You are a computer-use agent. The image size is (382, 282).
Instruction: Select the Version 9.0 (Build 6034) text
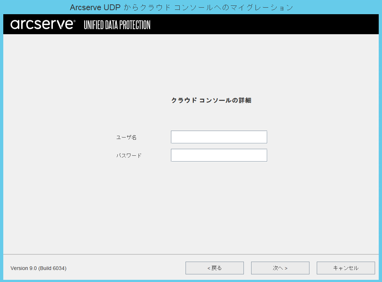(x=39, y=268)
